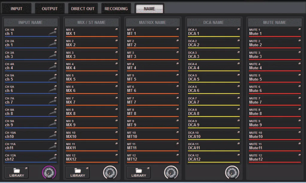The image size is (306, 183).
Task: Click popup corner icon on MX 12
Action: 116,155
